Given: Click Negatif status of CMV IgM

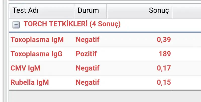Looking at the screenshot, I should 88,68.
